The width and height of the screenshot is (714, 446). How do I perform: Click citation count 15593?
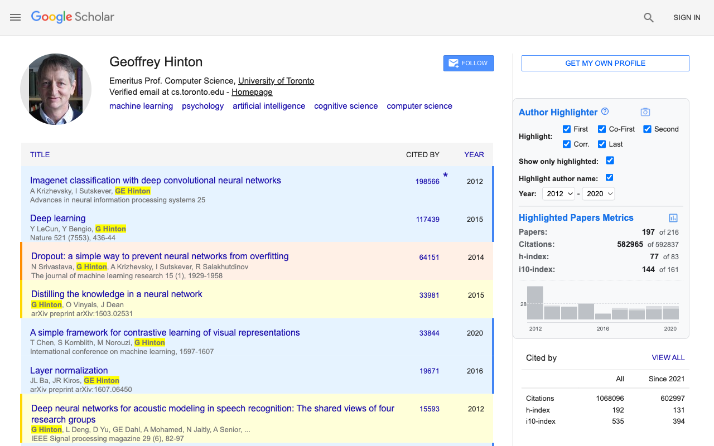(x=430, y=409)
